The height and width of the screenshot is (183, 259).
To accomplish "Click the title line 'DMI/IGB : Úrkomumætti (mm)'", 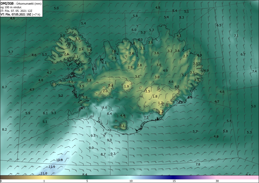I will (x=21, y=3).
